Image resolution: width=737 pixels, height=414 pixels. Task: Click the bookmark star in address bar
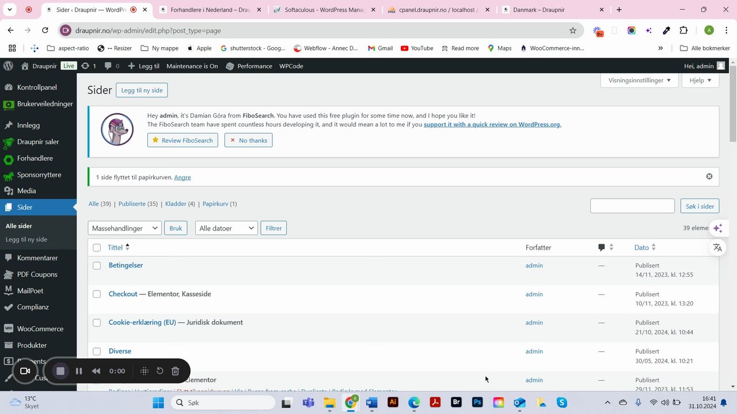coord(572,30)
